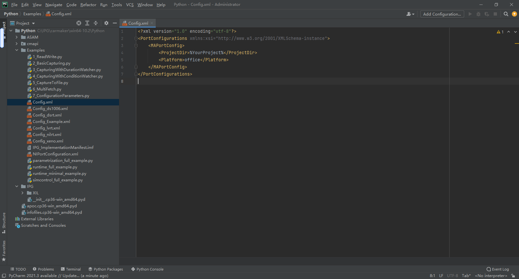Hide the Project panel with minus icon
519x279 pixels.
[x=115, y=23]
